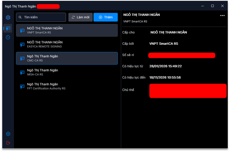This screenshot has height=152, width=230.
Task: Click the window title Ngô Thị Thanh Ngân
Action: [20, 6]
